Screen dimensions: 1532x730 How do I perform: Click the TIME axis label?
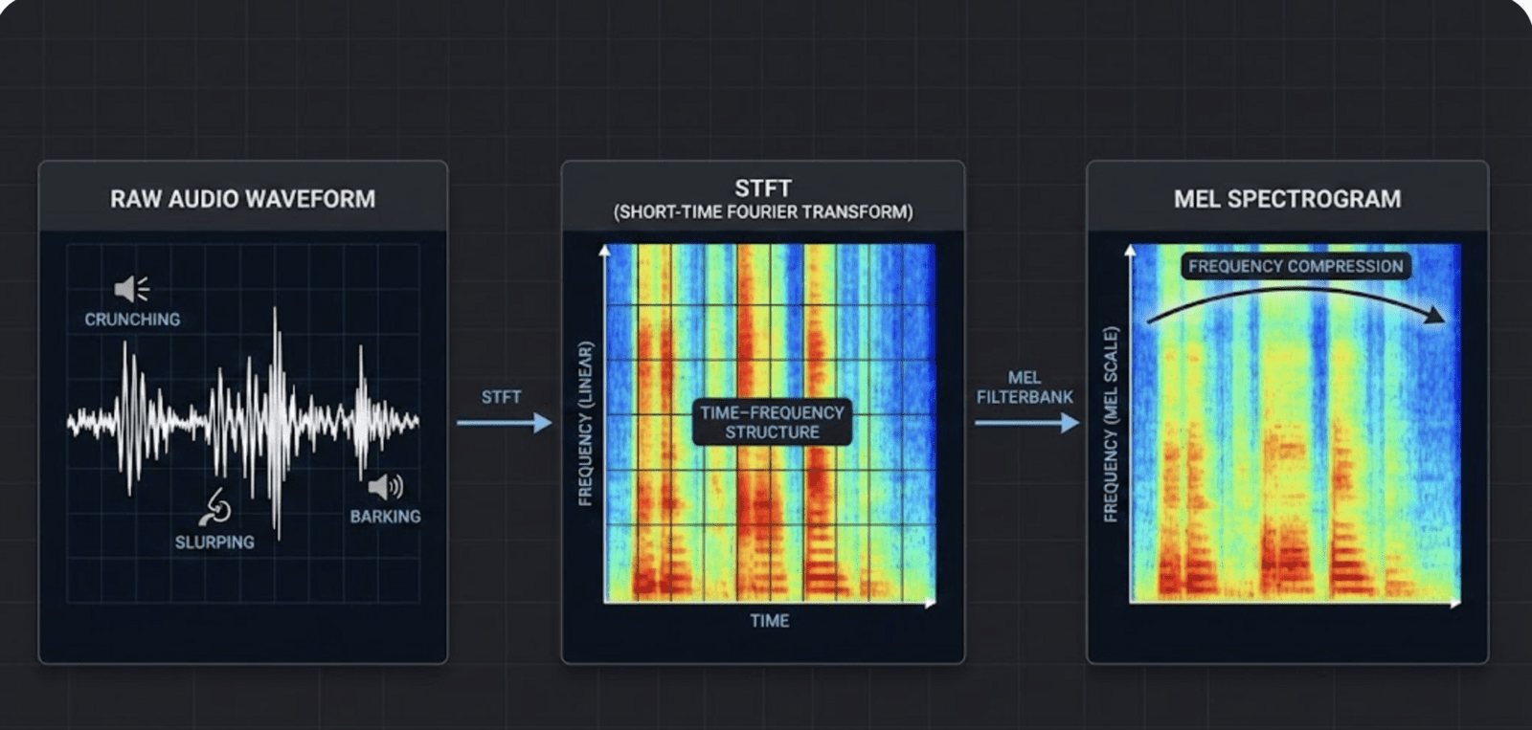point(770,621)
